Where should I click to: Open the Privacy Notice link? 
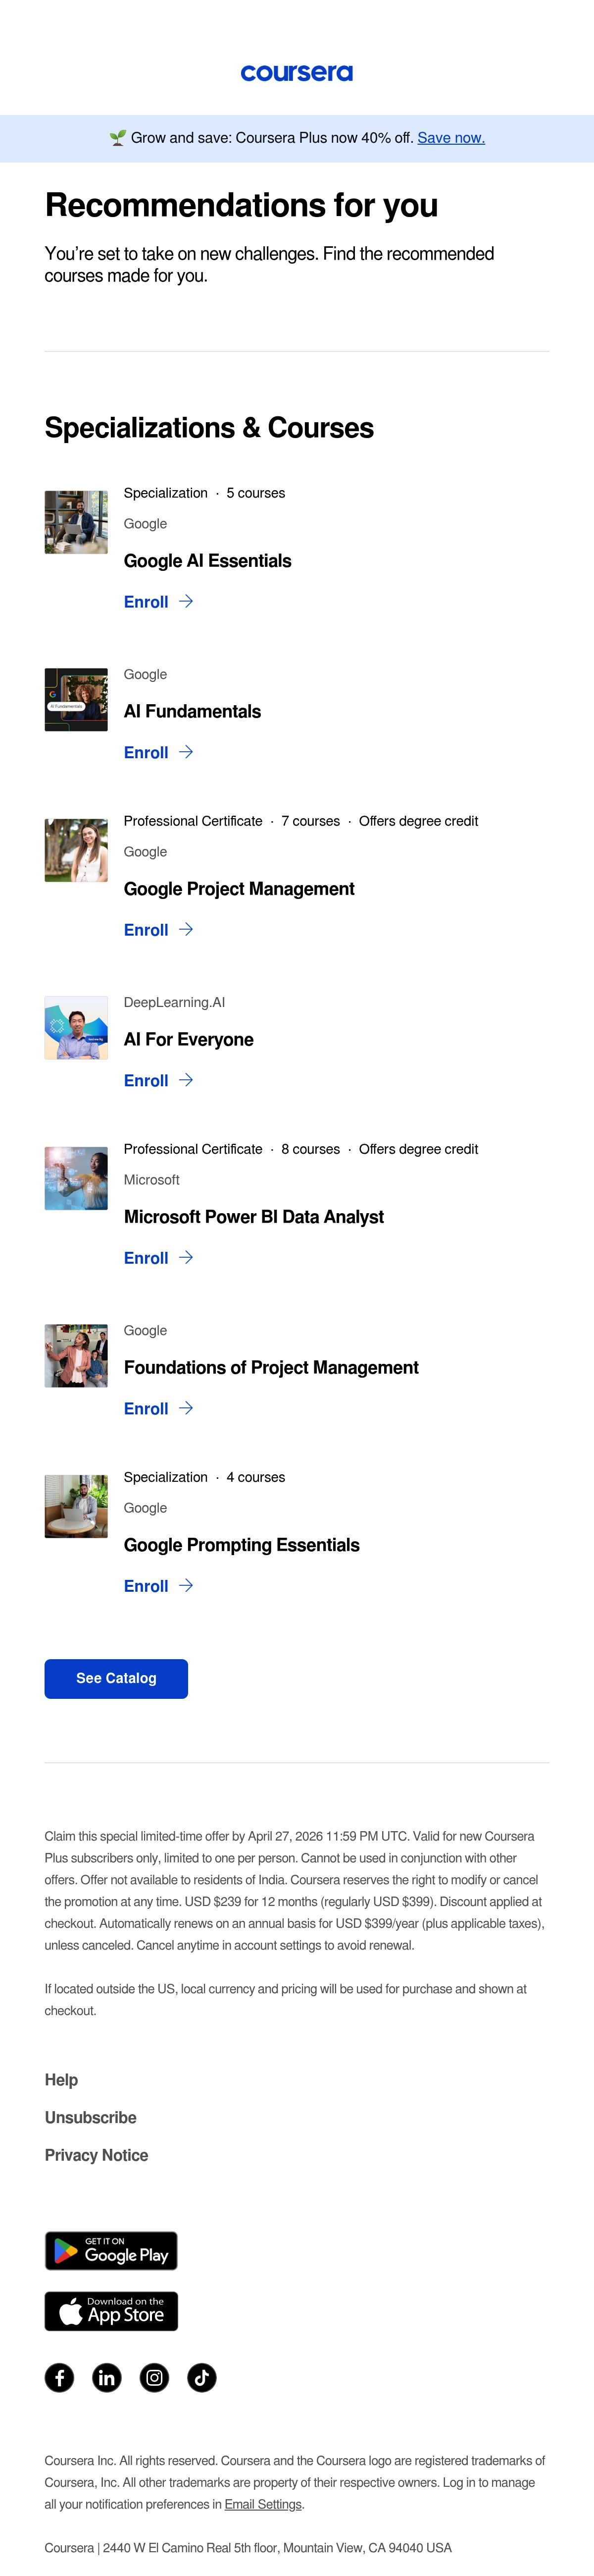tap(96, 2155)
